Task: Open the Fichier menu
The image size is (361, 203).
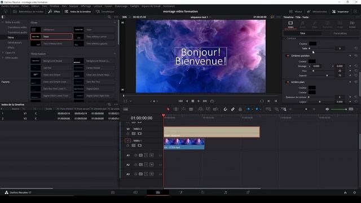Action: [x=25, y=6]
